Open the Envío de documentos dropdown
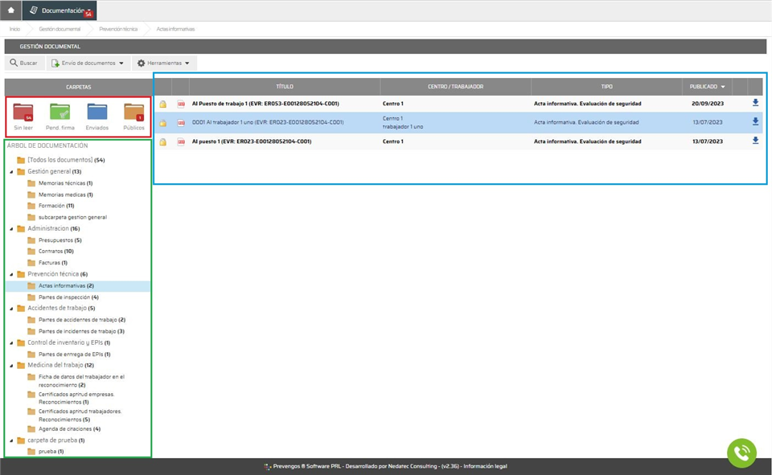The height and width of the screenshot is (475, 772). 88,63
